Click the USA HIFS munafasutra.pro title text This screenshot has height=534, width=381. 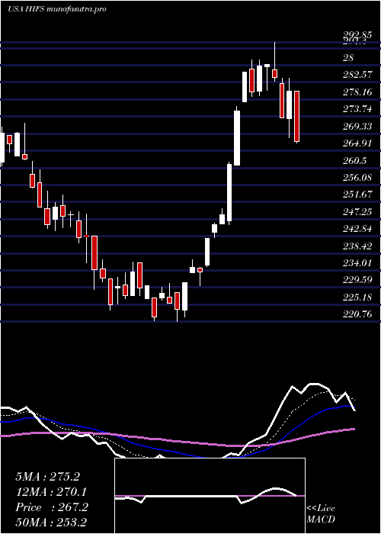[56, 8]
